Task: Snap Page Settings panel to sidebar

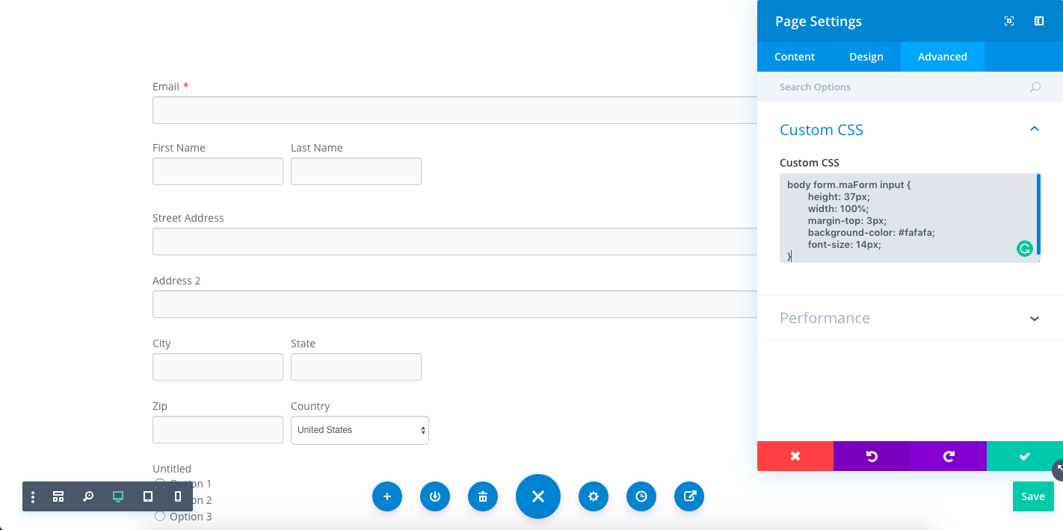Action: pos(1039,21)
